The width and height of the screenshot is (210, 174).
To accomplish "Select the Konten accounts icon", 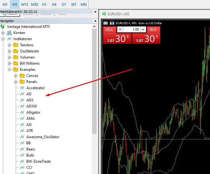I will coord(9,33).
